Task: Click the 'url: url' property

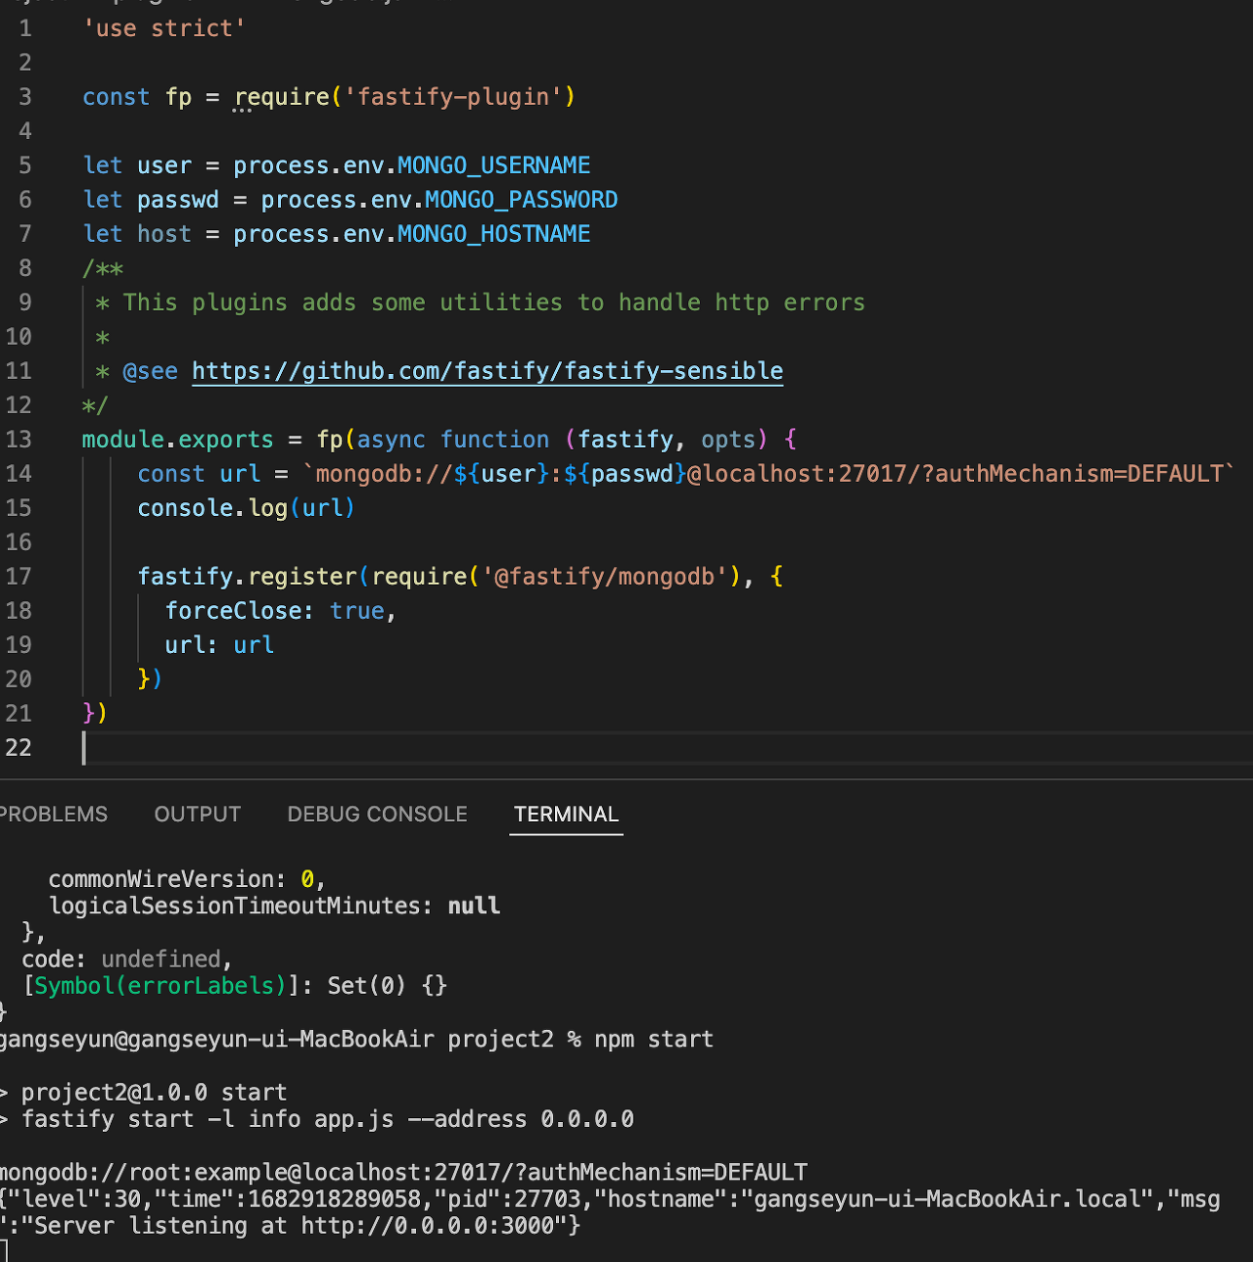Action: click(219, 645)
